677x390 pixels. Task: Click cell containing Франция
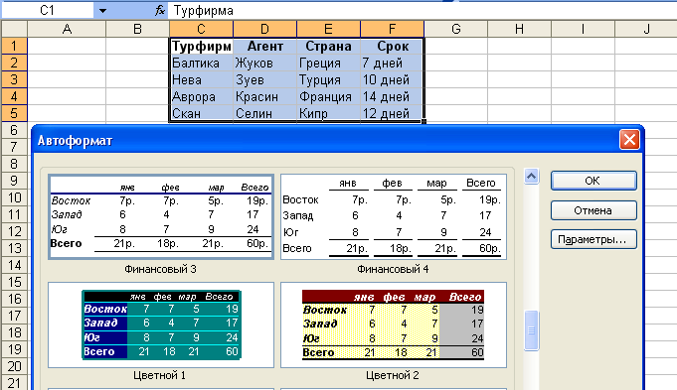click(x=328, y=96)
